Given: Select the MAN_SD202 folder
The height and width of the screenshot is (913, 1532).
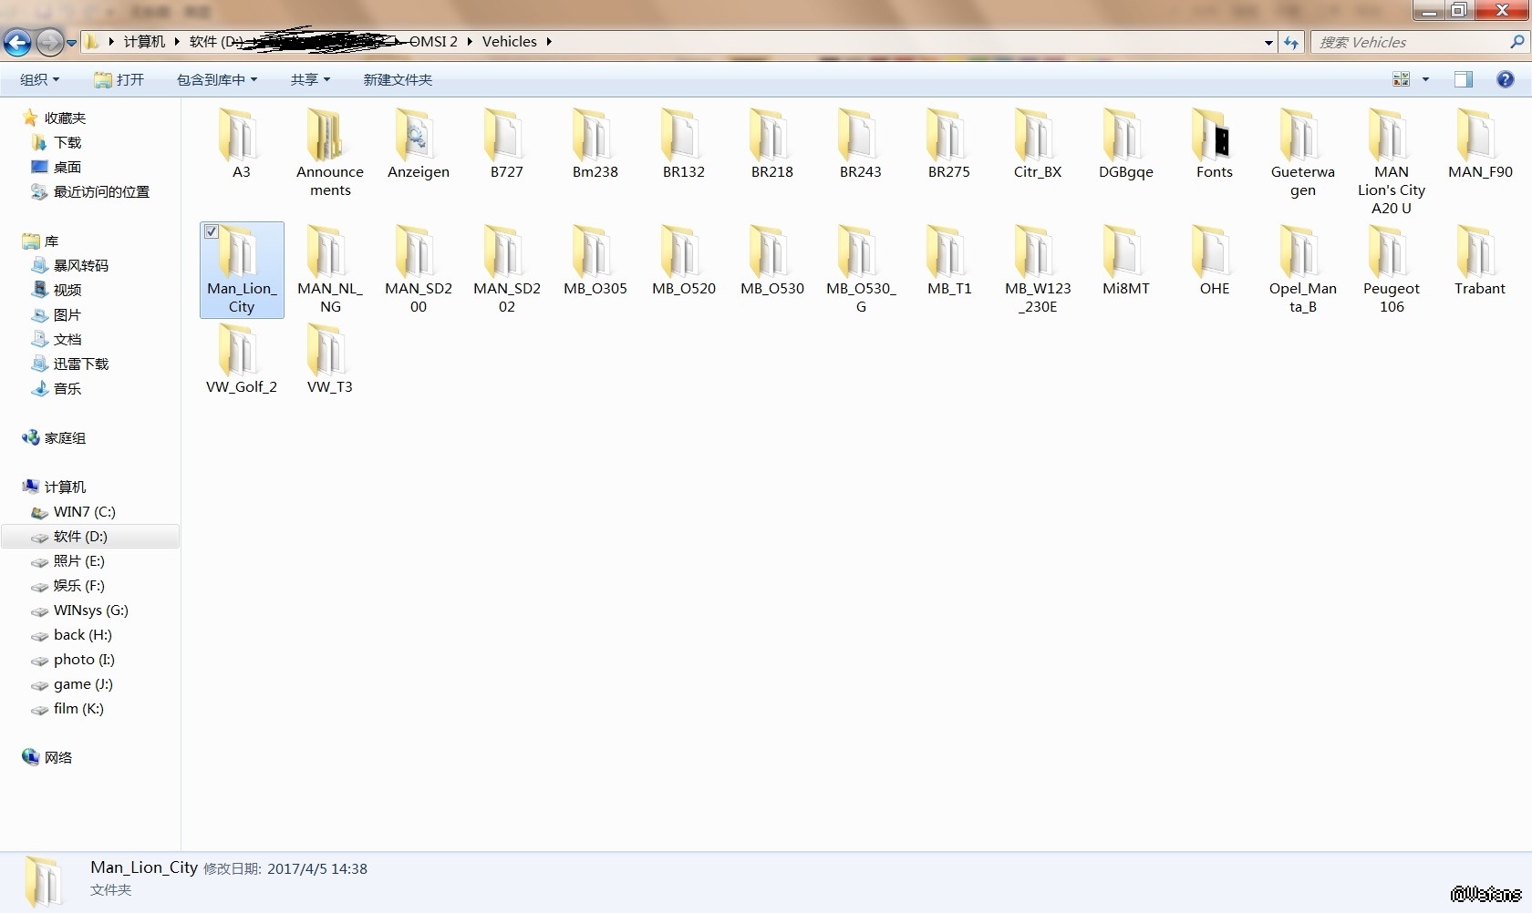Looking at the screenshot, I should (506, 270).
